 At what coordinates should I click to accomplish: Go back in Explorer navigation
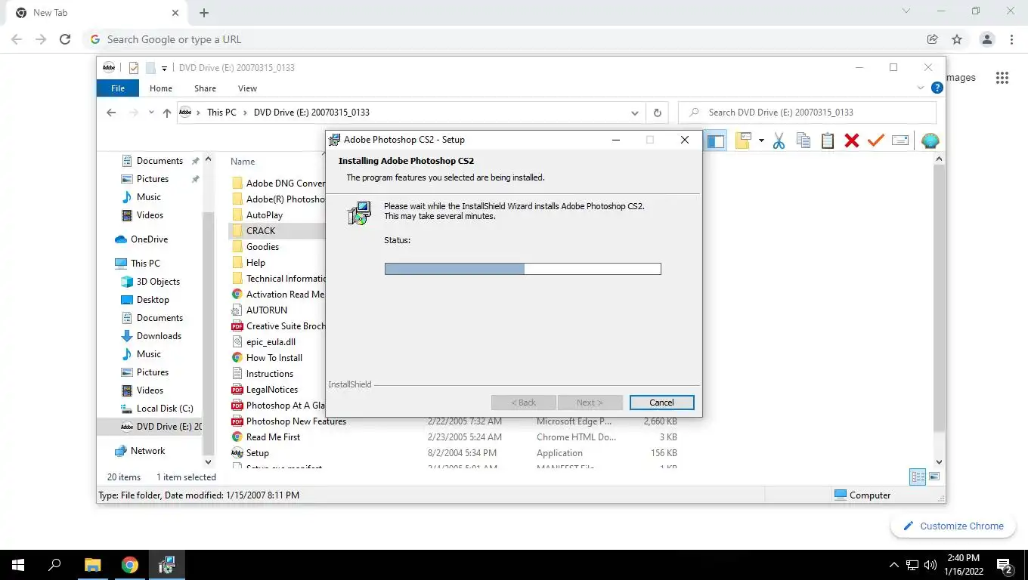point(111,113)
